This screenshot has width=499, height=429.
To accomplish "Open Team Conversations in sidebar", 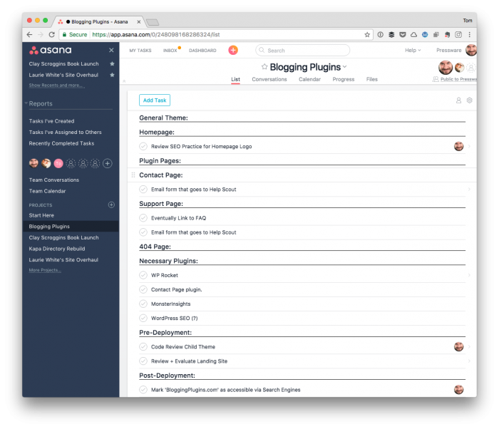I will [x=54, y=180].
